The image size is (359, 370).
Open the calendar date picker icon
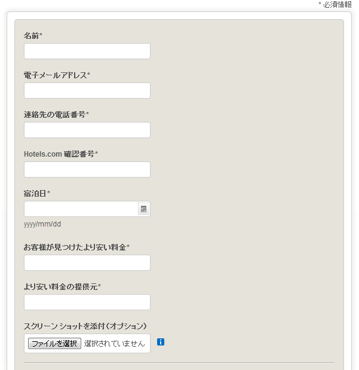143,209
